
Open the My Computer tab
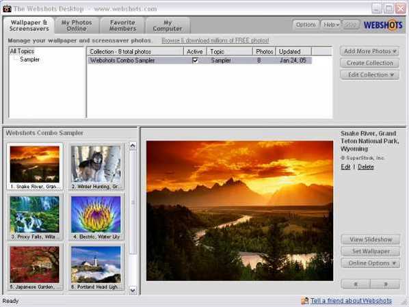coord(168,25)
